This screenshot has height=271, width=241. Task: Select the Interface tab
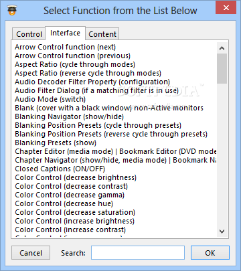click(x=65, y=33)
